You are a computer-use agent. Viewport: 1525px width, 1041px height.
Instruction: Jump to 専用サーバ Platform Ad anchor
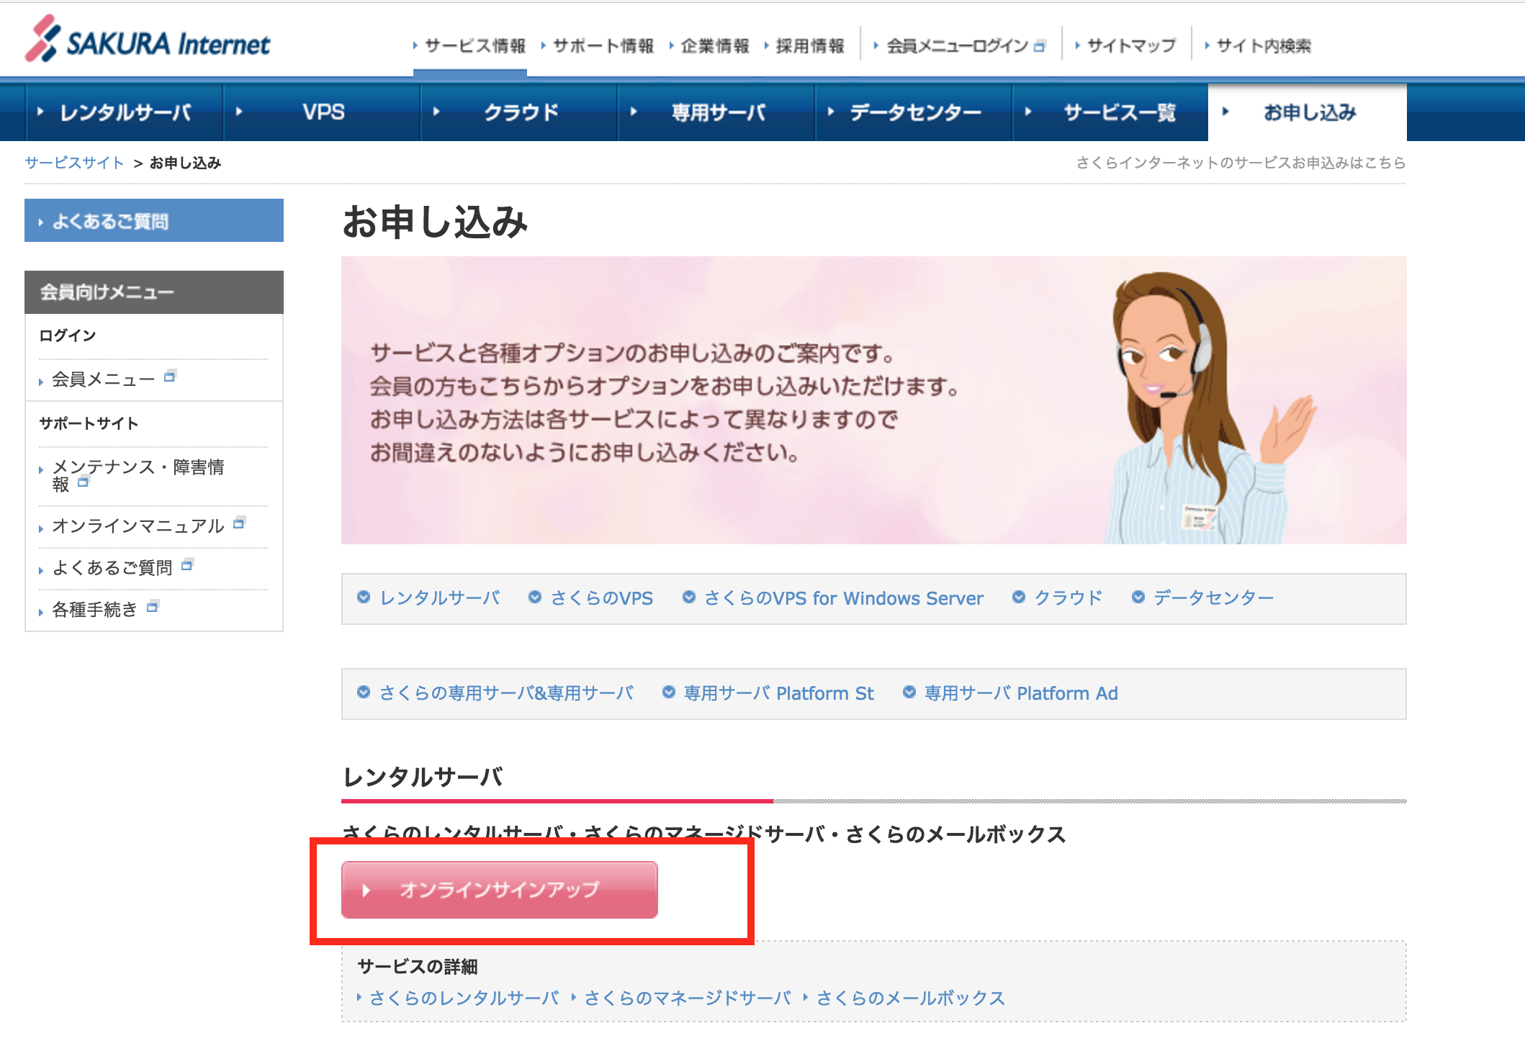(x=1021, y=693)
